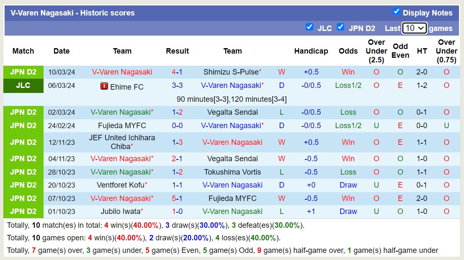Open Vegalta Sendai team link

click(233, 112)
